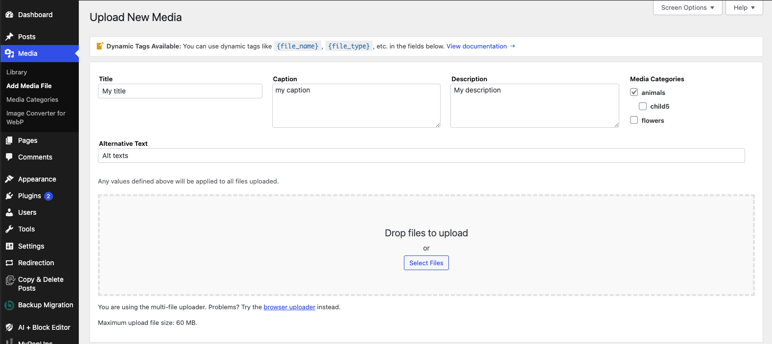Click the Dashboard gauge icon
The width and height of the screenshot is (772, 344).
9,15
